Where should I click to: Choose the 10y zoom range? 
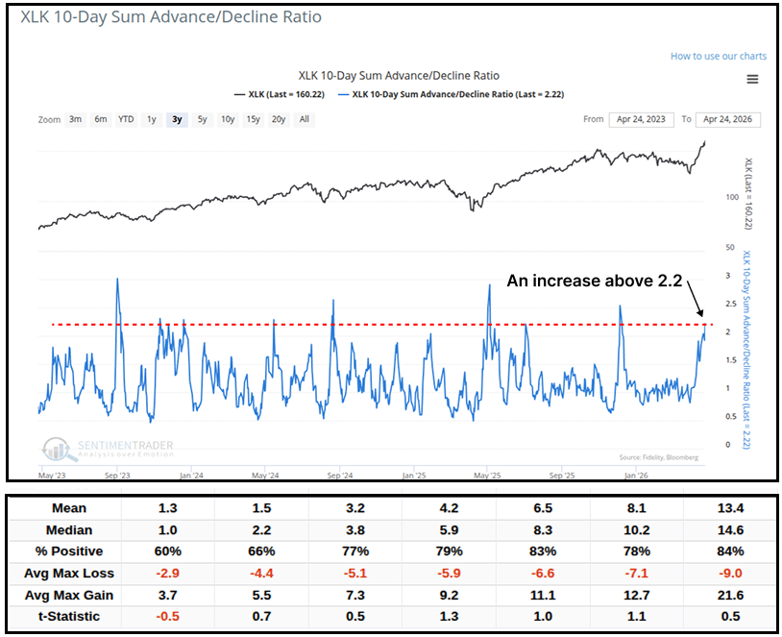click(227, 119)
